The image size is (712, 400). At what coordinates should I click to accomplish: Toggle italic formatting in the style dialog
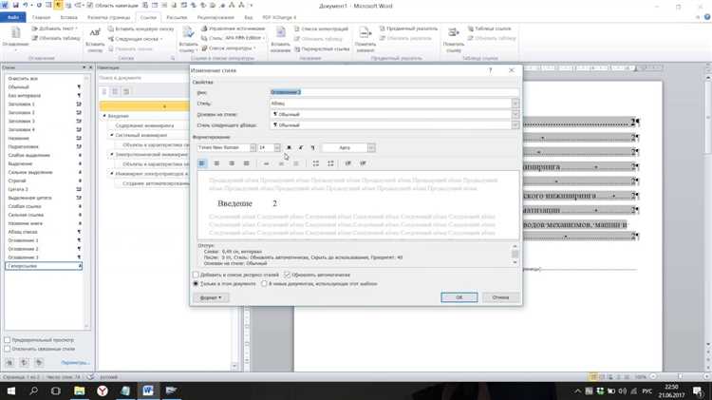300,148
